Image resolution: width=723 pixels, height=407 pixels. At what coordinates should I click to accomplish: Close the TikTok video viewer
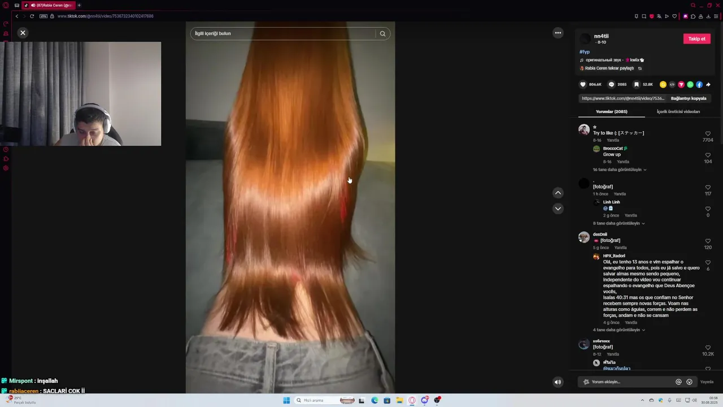coord(23,33)
